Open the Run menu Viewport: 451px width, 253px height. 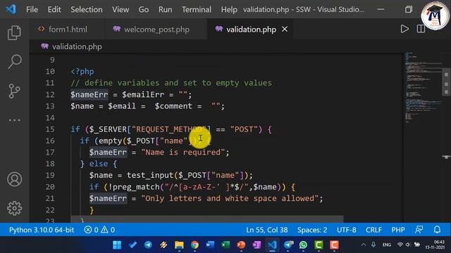click(165, 9)
